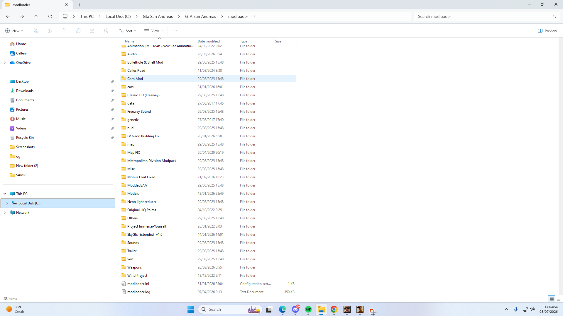Viewport: 563px width, 316px height.
Task: Expand the Local Disk (C:) tree node
Action: (x=7, y=203)
